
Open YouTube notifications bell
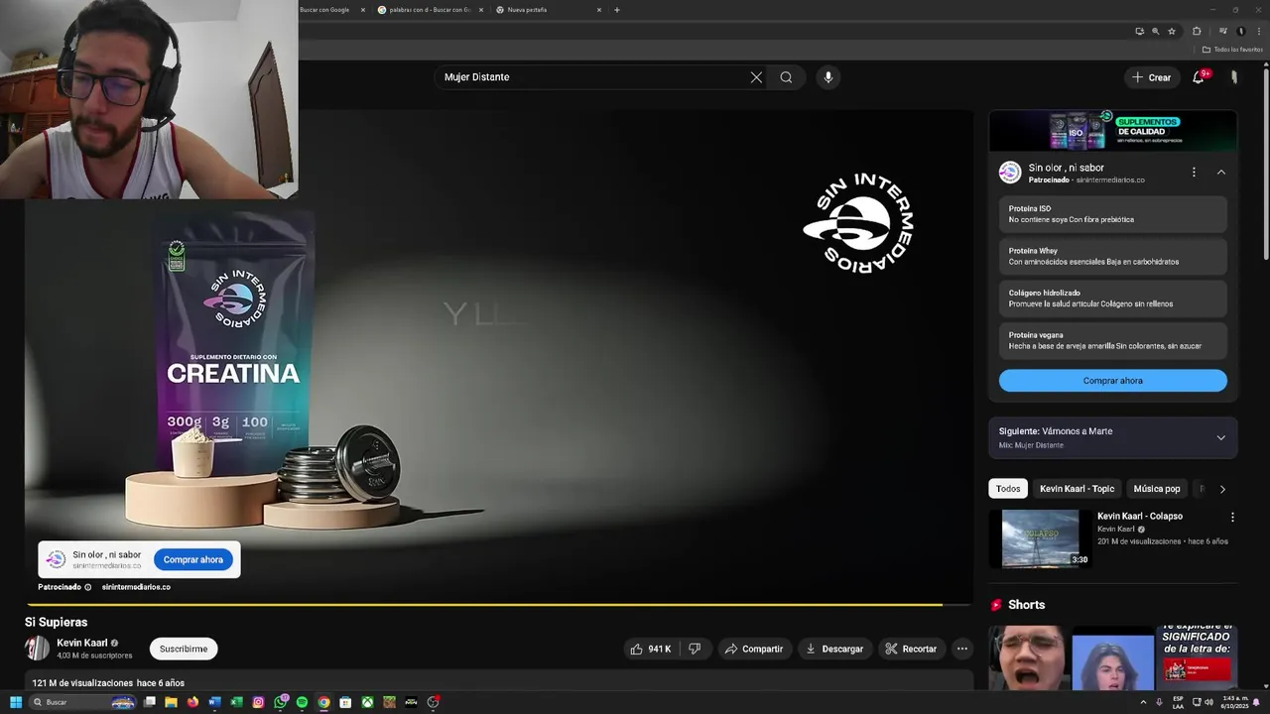click(1199, 77)
